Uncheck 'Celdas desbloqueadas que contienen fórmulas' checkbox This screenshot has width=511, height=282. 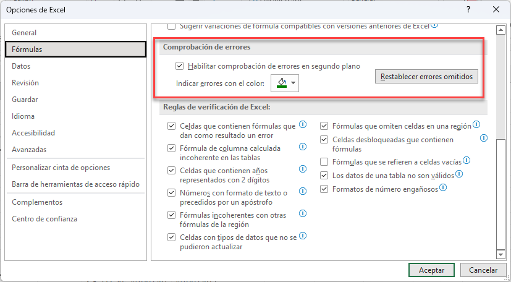pos(324,140)
